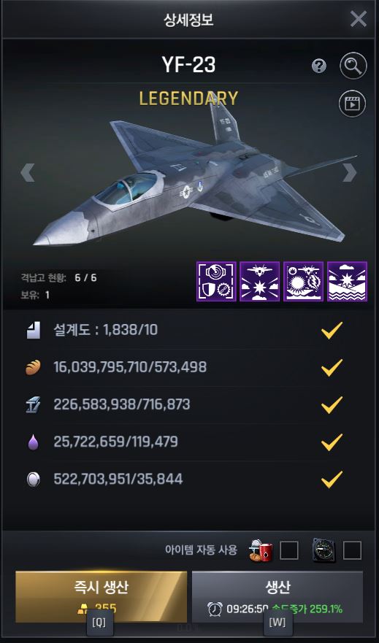379x643 pixels.
Task: Close the 상세정보 detail window
Action: coord(359,19)
